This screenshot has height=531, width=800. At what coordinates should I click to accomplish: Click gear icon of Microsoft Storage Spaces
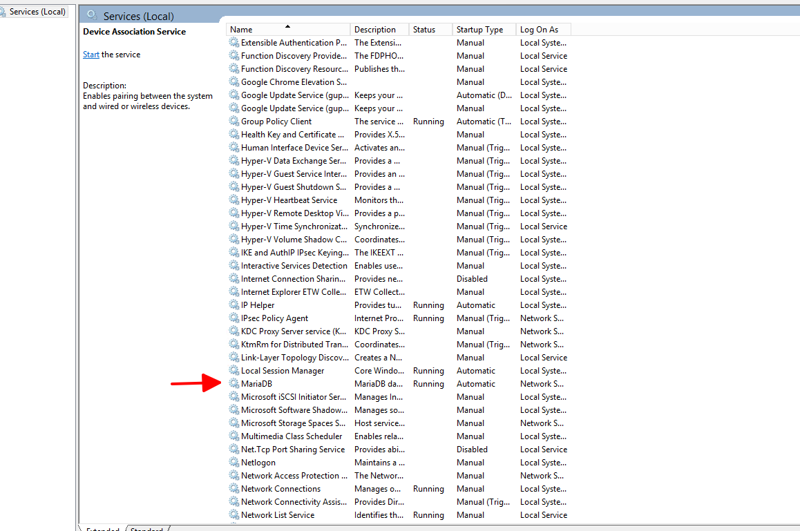click(234, 423)
